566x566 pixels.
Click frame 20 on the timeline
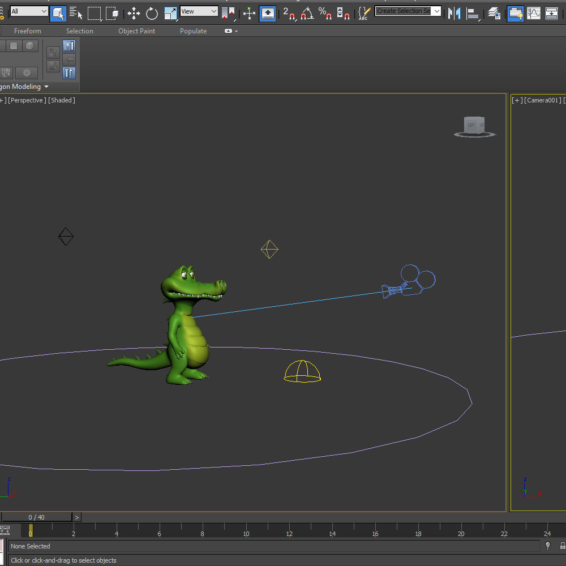(x=461, y=533)
